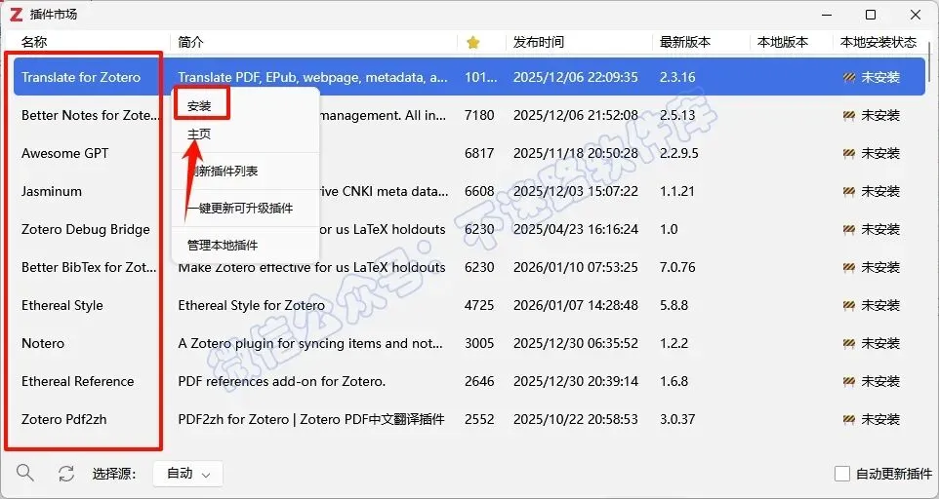This screenshot has width=939, height=499.
Task: Maximize the 插件市场 window
Action: (871, 15)
